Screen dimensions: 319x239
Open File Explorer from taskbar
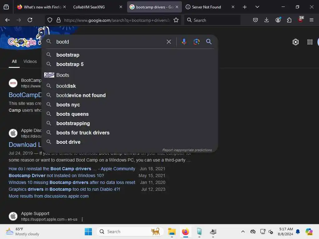coord(172,232)
